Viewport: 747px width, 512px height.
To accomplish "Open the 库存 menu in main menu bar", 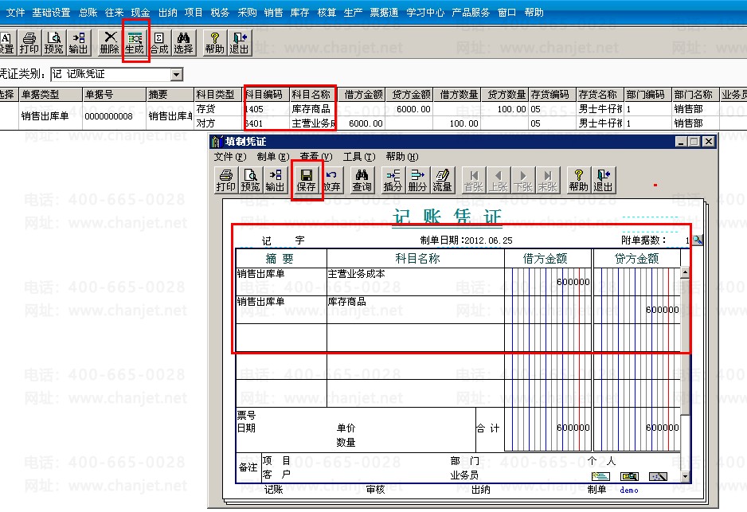I will [300, 13].
